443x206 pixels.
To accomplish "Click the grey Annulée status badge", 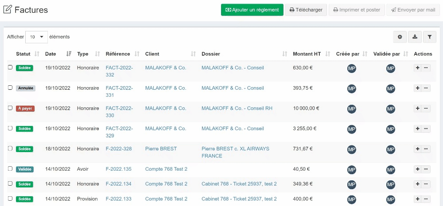I will (x=25, y=88).
